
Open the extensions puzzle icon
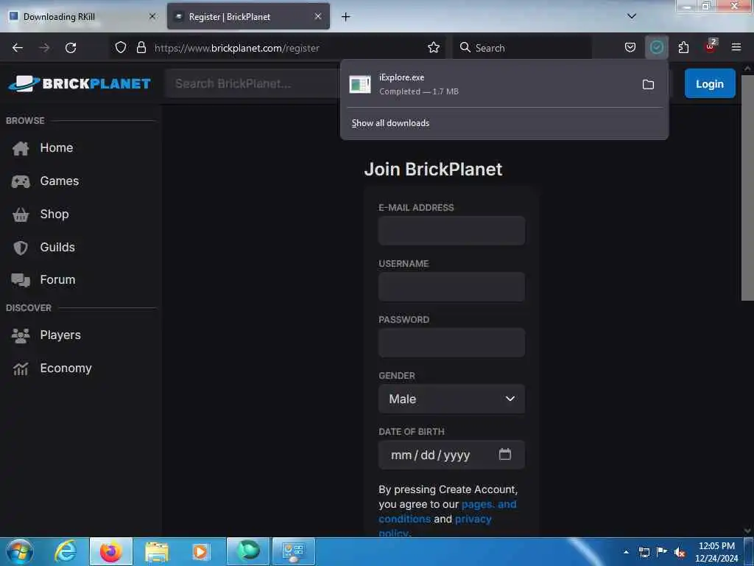[683, 48]
